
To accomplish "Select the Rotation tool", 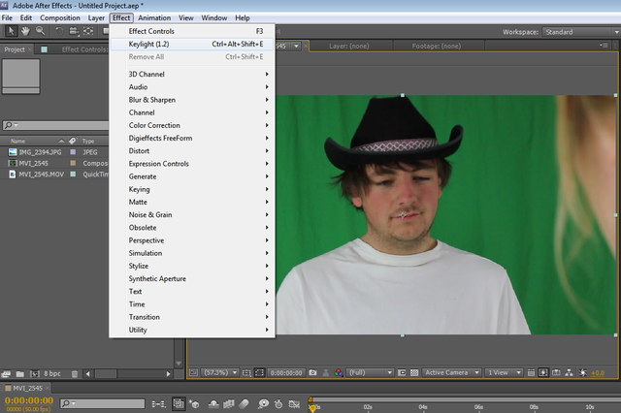I will (x=58, y=31).
